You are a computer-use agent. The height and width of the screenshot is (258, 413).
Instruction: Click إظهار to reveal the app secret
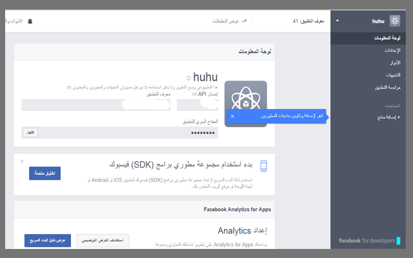30,132
